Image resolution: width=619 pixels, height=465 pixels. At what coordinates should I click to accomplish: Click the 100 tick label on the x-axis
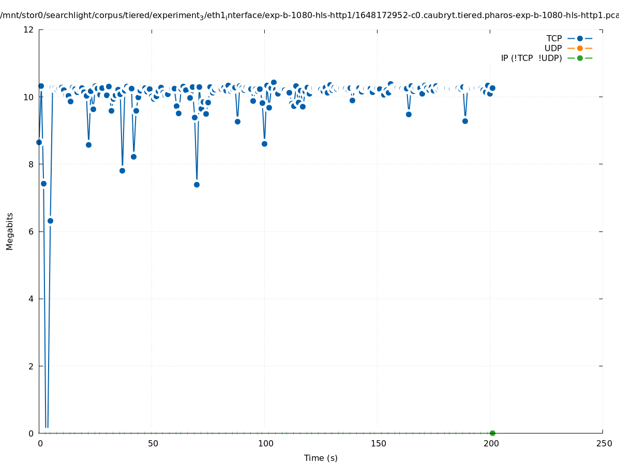(265, 444)
